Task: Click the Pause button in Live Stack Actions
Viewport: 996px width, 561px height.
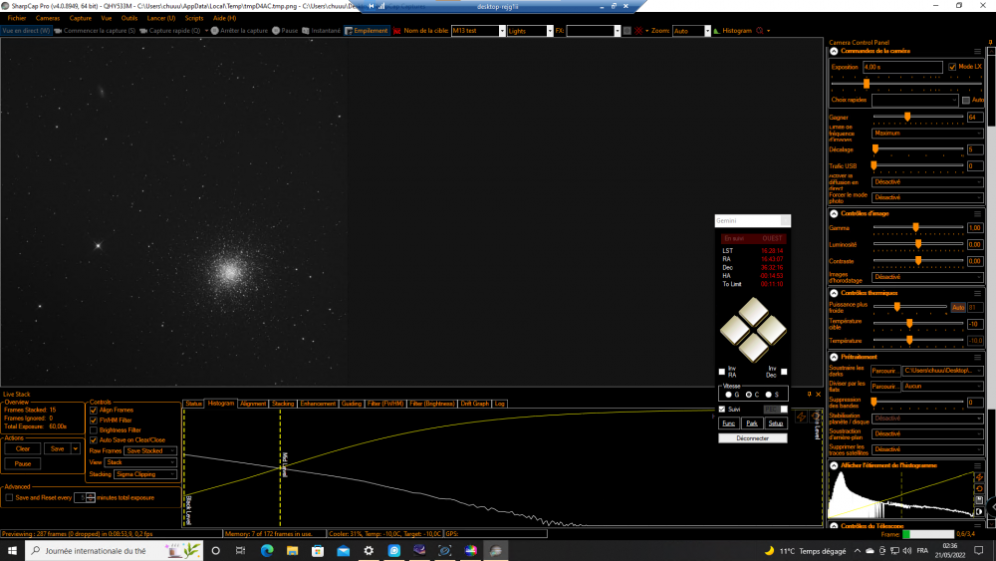Action: pos(23,463)
